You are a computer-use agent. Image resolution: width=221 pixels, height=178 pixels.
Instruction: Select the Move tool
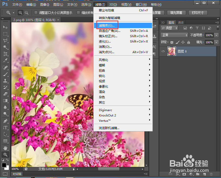pos(5,27)
